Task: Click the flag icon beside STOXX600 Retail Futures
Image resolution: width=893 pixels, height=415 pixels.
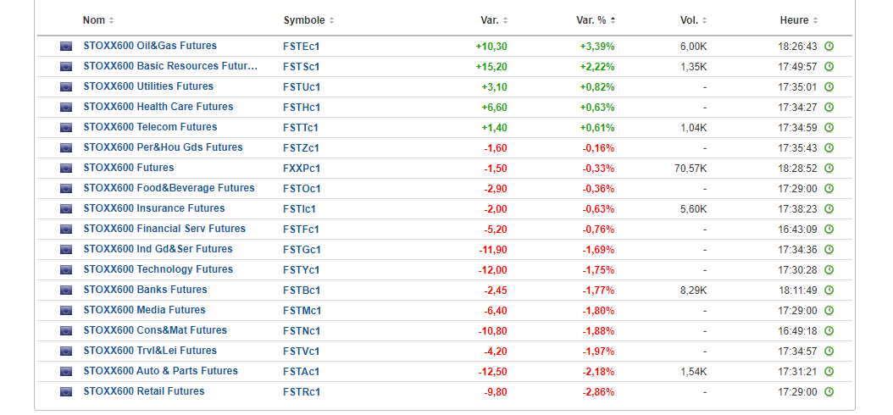Action: (66, 391)
